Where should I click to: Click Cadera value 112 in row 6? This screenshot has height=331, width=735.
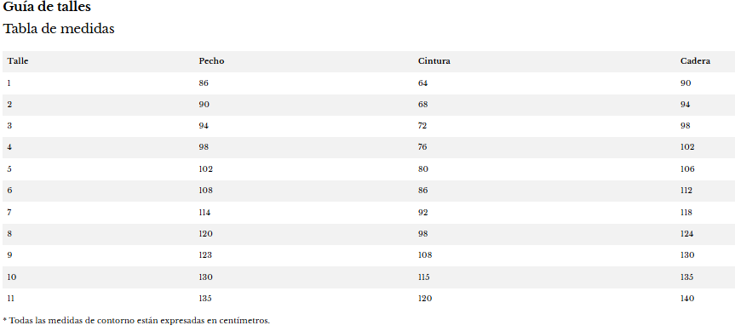coord(686,191)
